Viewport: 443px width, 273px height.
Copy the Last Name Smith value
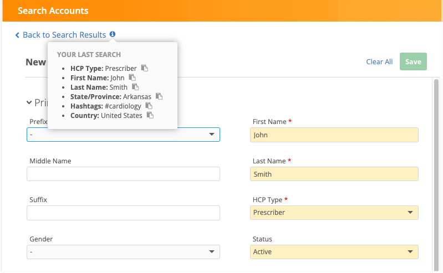pyautogui.click(x=135, y=87)
